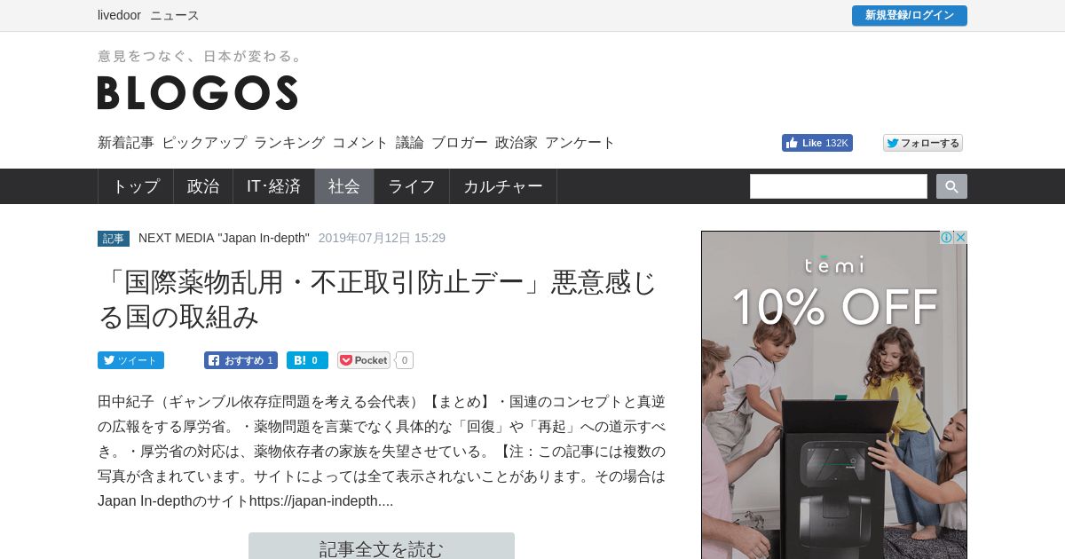Select the IT・経済 tab
The width and height of the screenshot is (1065, 559).
tap(273, 186)
